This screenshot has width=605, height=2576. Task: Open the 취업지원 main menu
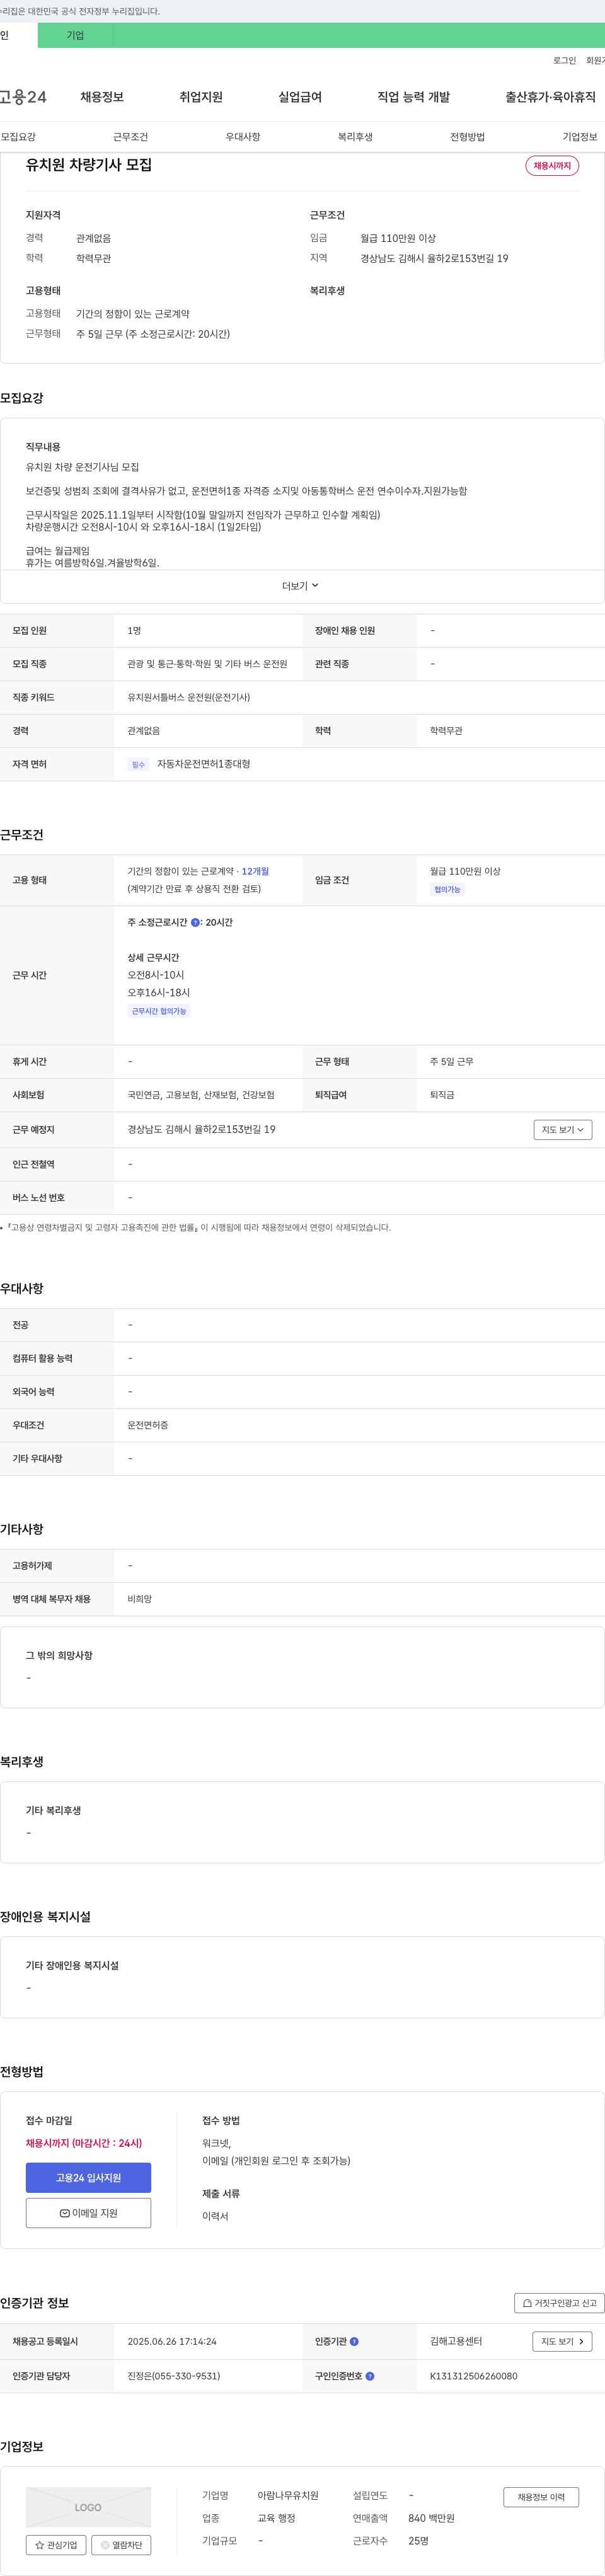201,97
